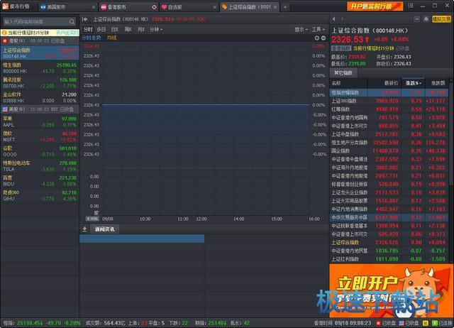454x328 pixels.
Task: Select 恒生指数 in the watchlist
Action: coord(40,68)
